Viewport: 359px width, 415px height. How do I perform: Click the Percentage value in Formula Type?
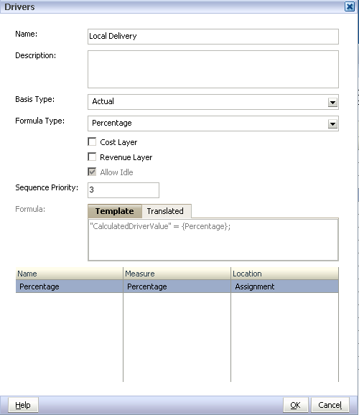[112, 123]
